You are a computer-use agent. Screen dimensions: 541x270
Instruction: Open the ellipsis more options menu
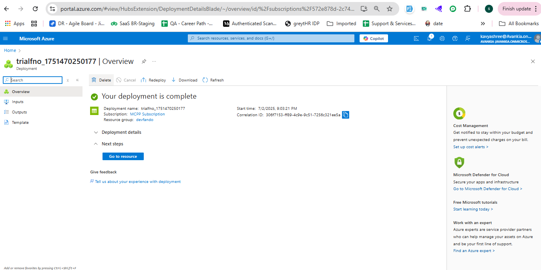pyautogui.click(x=154, y=62)
